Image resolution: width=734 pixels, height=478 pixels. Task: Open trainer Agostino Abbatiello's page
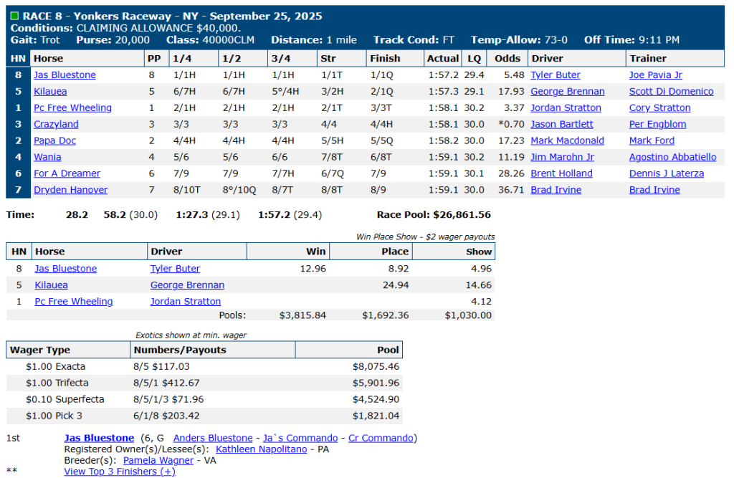672,158
